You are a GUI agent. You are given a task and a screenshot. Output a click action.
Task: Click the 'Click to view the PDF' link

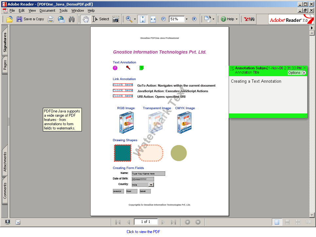pyautogui.click(x=143, y=232)
